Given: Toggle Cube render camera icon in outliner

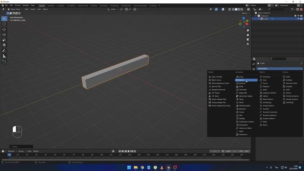Looking at the screenshot, I should coord(301,19).
